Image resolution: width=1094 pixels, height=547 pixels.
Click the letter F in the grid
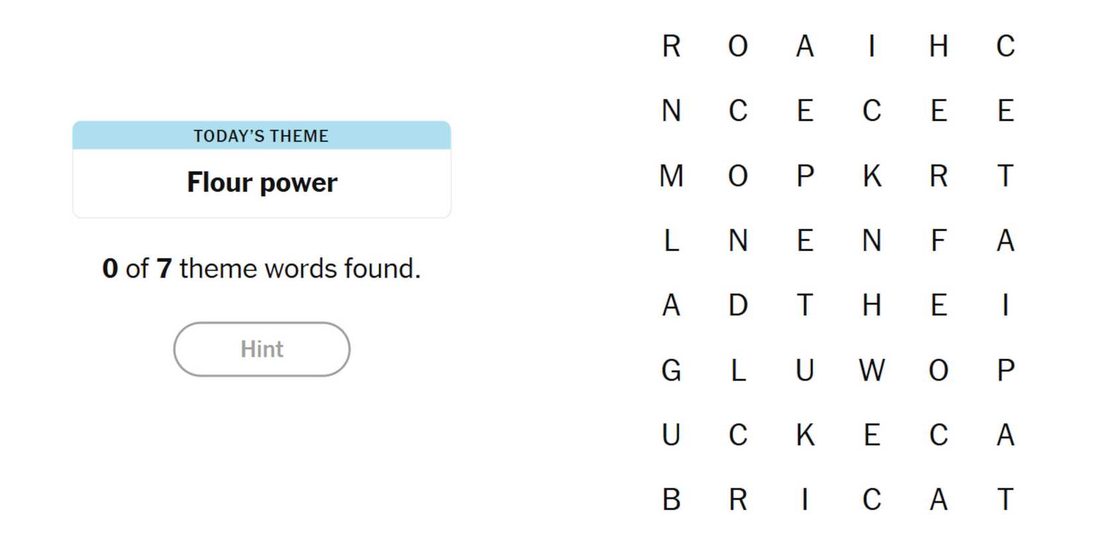click(x=938, y=241)
